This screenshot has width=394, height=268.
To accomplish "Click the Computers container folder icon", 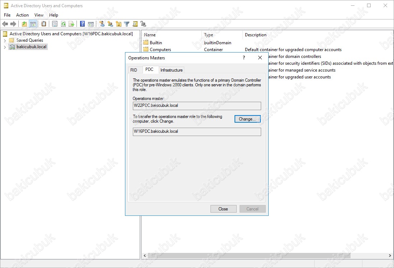I will (x=146, y=49).
